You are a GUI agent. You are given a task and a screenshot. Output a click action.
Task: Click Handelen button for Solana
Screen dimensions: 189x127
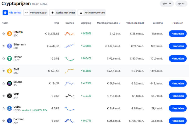pos(178,83)
